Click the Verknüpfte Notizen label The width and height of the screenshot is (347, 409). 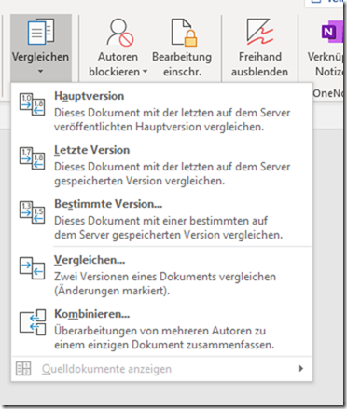(x=326, y=64)
